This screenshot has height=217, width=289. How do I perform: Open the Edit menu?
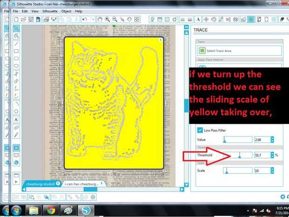point(25,11)
